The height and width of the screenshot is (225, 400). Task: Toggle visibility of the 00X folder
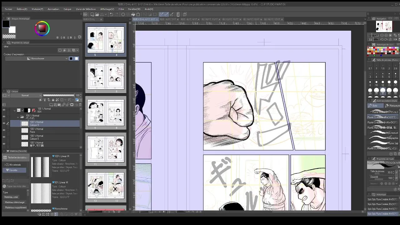[x=4, y=110]
